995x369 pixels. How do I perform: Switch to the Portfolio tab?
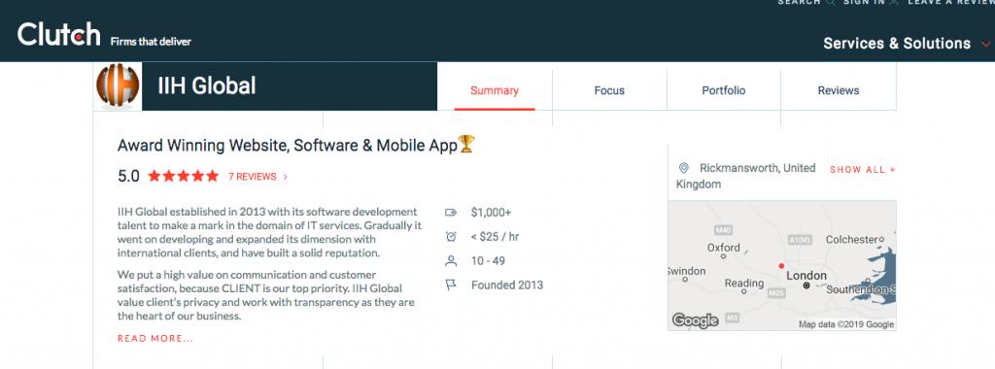(x=723, y=90)
